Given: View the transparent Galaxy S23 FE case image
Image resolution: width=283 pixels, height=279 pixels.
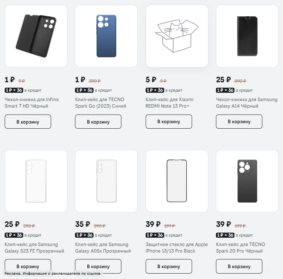Looking at the screenshot, I should pyautogui.click(x=36, y=181).
